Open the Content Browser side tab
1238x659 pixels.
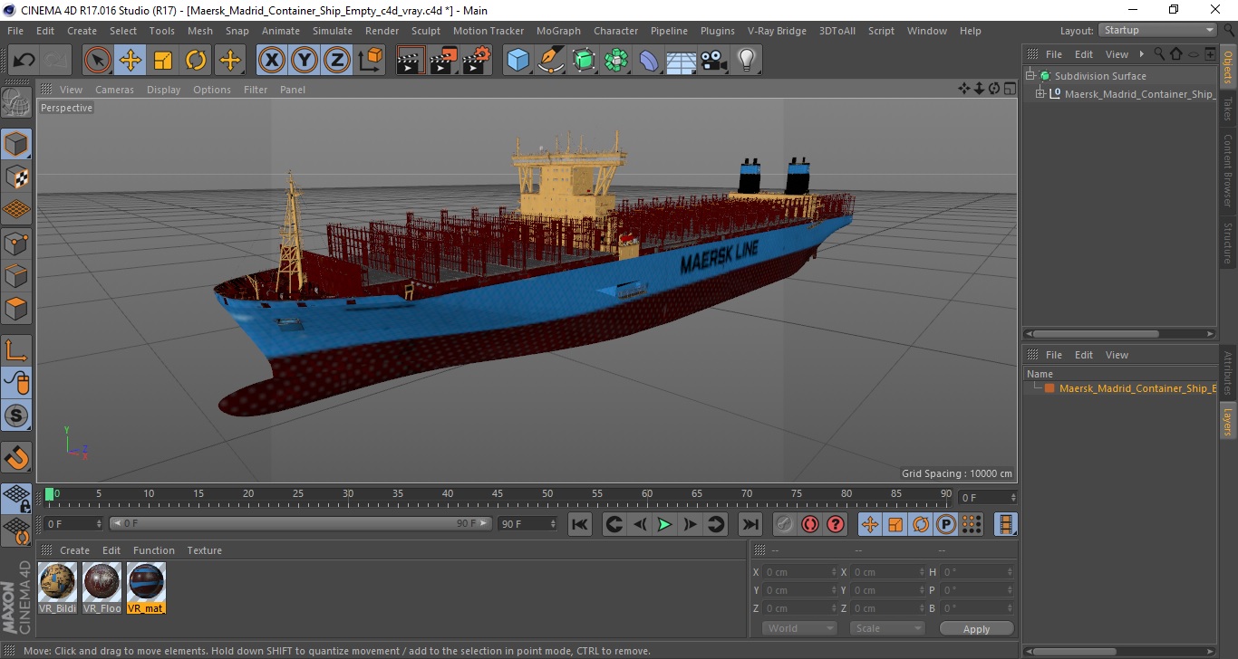1228,170
